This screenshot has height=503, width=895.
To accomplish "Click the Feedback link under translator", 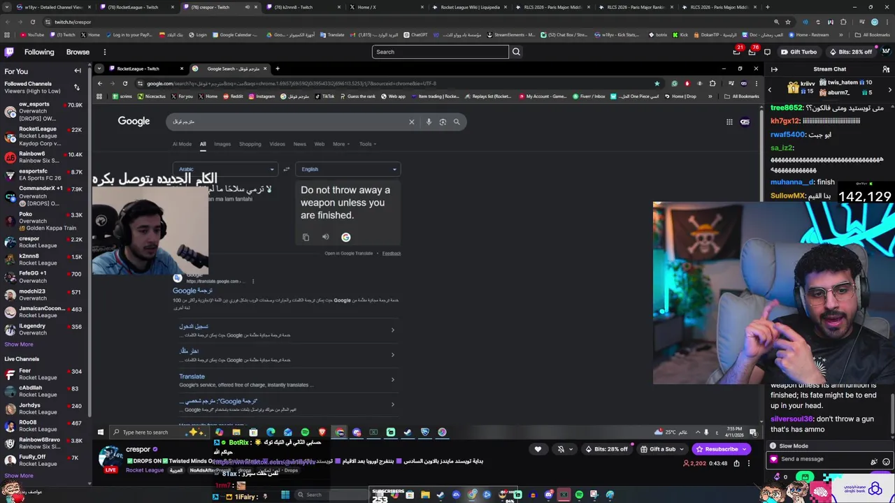I will (x=392, y=254).
